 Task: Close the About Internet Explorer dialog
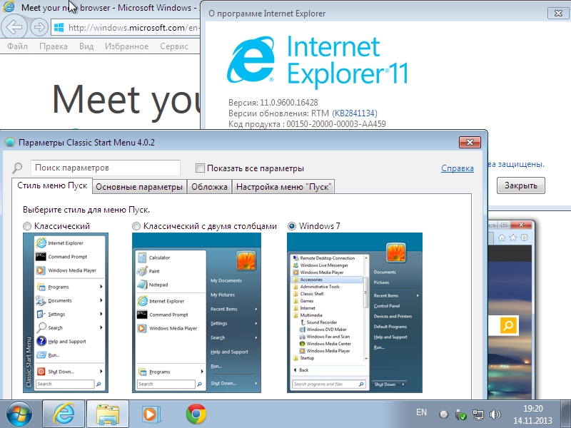click(x=558, y=13)
